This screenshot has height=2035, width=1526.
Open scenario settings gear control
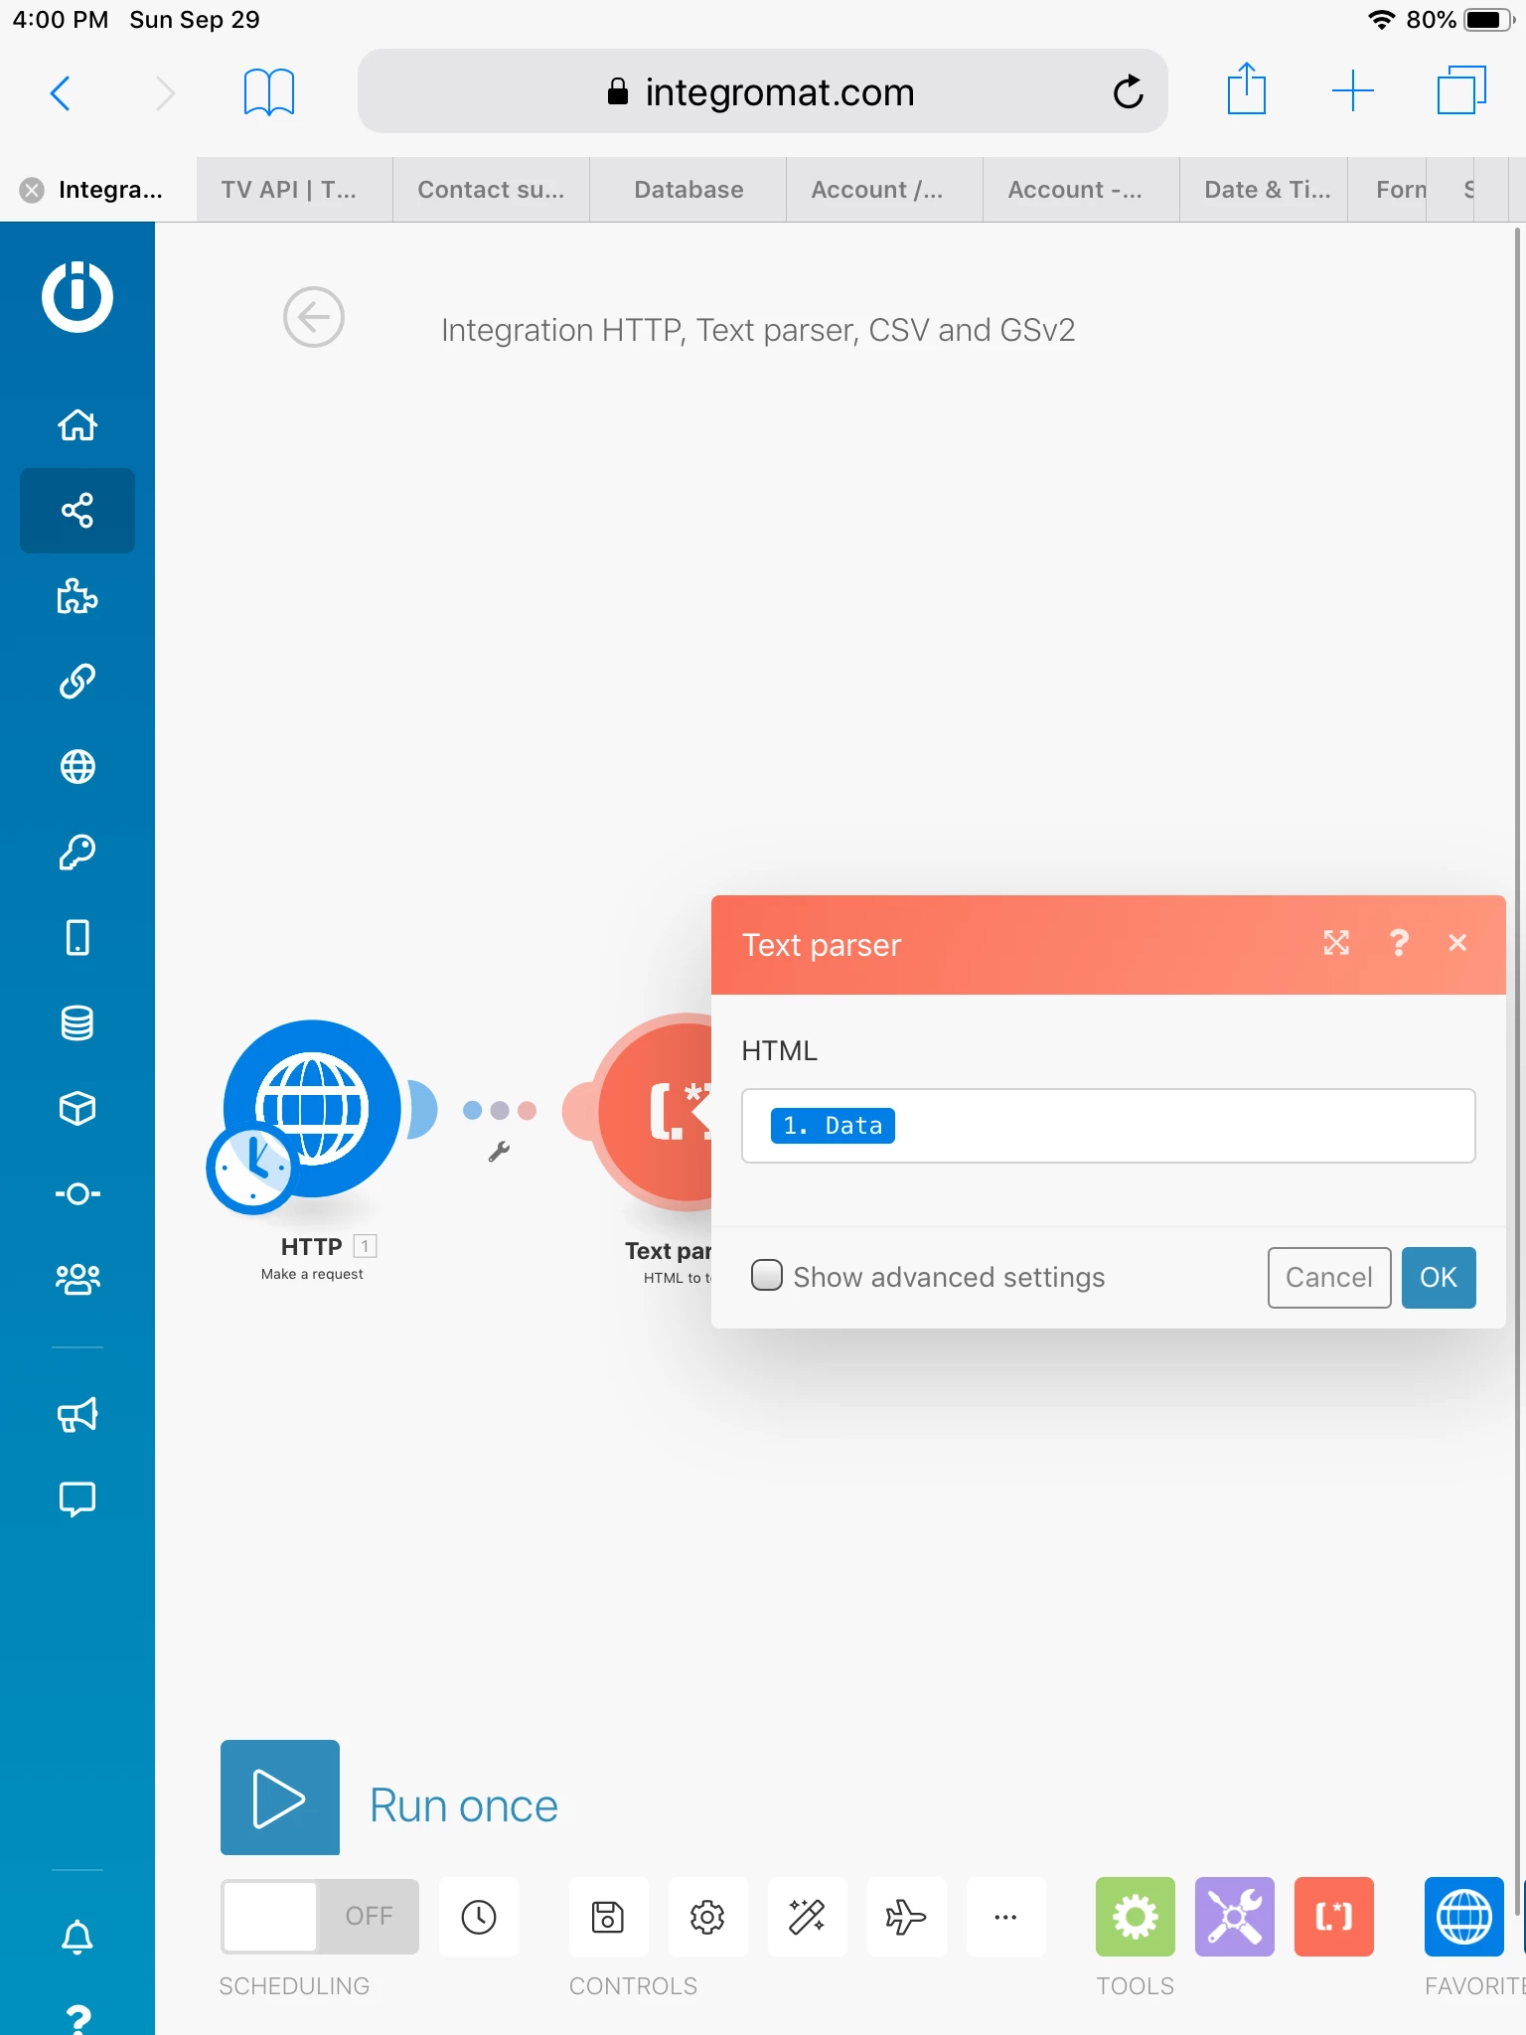click(707, 1917)
